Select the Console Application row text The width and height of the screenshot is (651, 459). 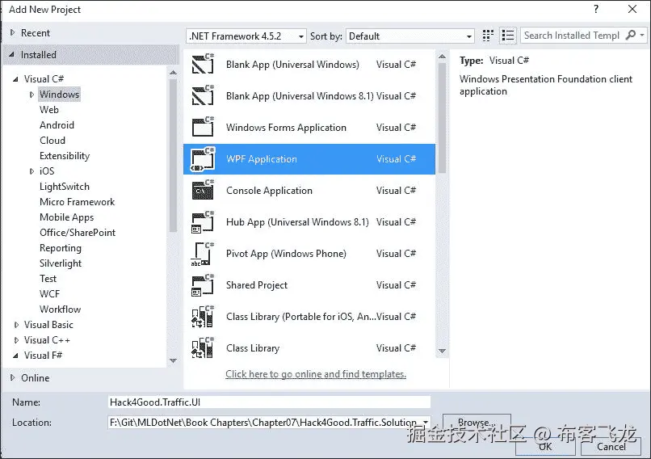[x=269, y=190]
